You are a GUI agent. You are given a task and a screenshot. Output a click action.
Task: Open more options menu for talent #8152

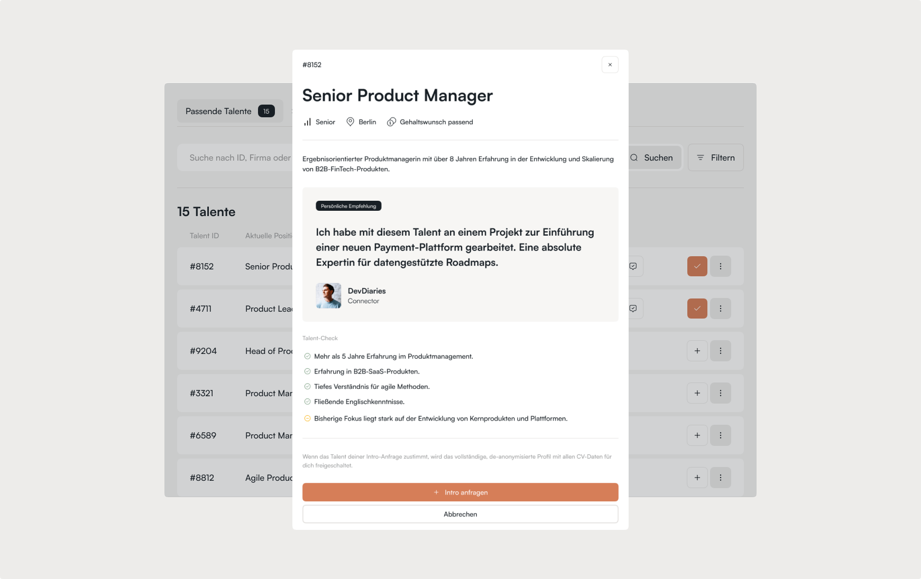tap(720, 266)
